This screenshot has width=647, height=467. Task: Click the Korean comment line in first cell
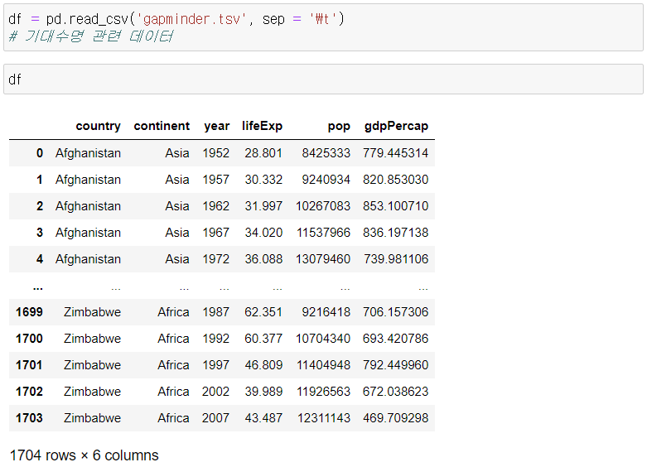[x=91, y=36]
